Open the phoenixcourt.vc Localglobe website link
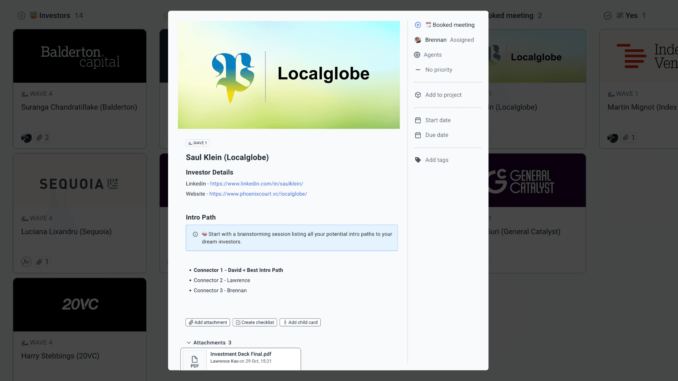678x381 pixels. click(258, 194)
